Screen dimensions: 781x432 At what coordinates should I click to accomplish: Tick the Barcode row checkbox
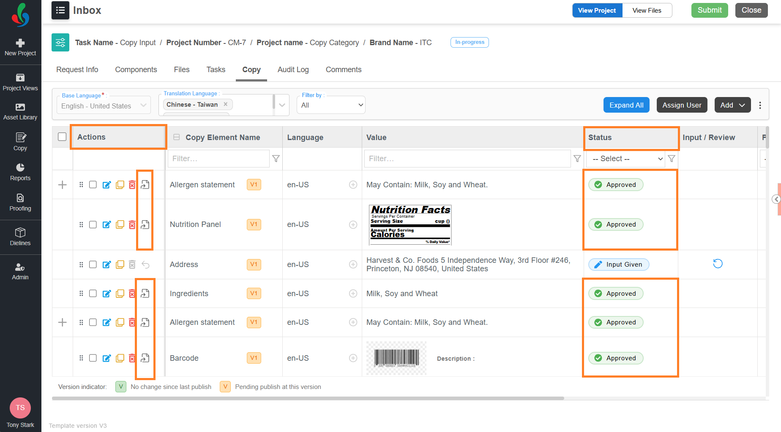coord(93,358)
